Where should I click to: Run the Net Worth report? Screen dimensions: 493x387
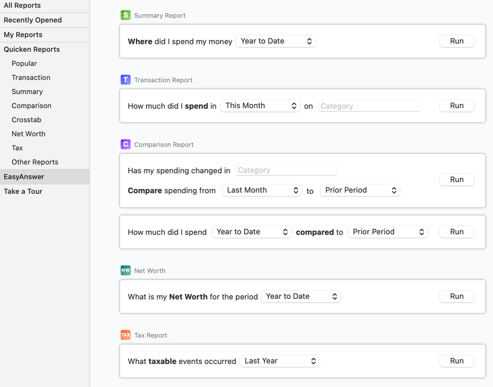[457, 296]
